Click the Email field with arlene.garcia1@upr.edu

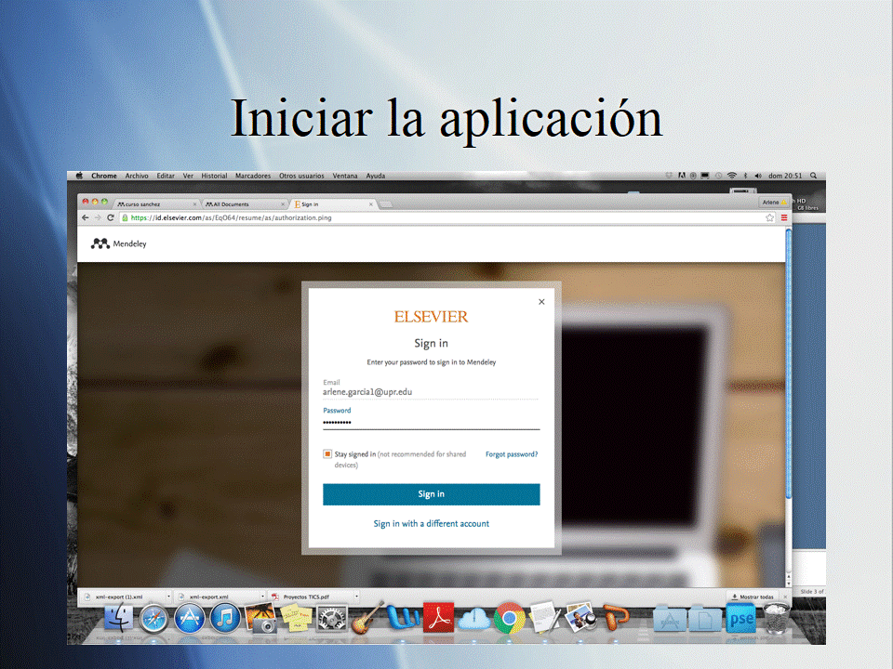coord(431,392)
